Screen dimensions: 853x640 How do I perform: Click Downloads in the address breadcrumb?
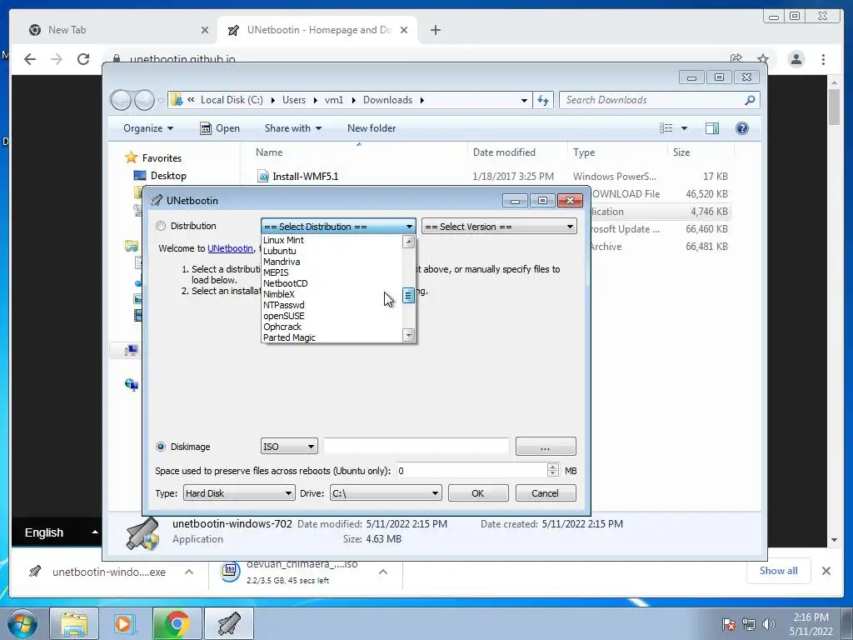pos(387,100)
